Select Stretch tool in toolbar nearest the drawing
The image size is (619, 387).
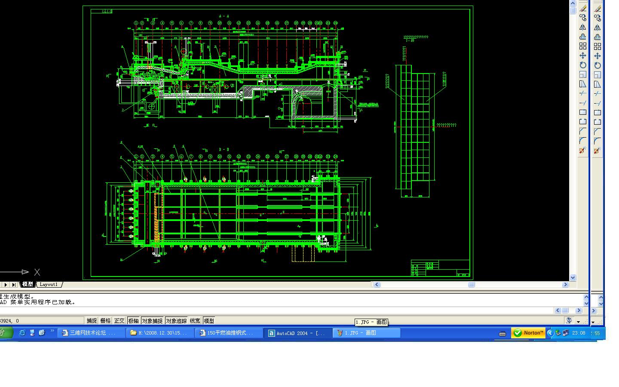click(583, 84)
